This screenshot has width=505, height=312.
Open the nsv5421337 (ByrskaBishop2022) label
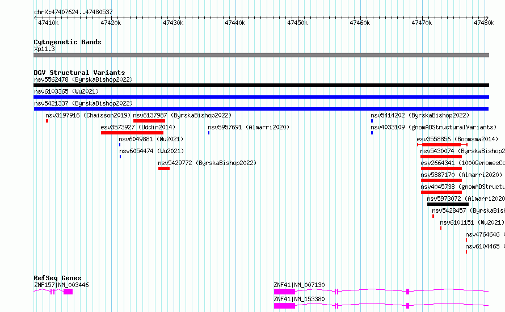[x=83, y=103]
